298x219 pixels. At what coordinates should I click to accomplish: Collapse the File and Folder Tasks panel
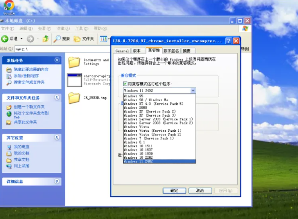tap(57, 97)
